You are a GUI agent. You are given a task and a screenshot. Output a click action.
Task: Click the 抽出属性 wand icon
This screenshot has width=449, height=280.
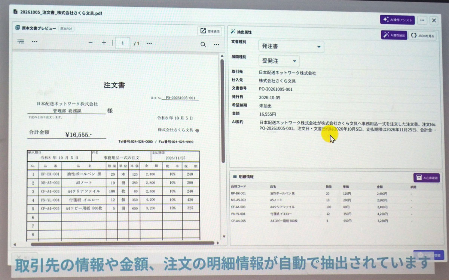(233, 32)
